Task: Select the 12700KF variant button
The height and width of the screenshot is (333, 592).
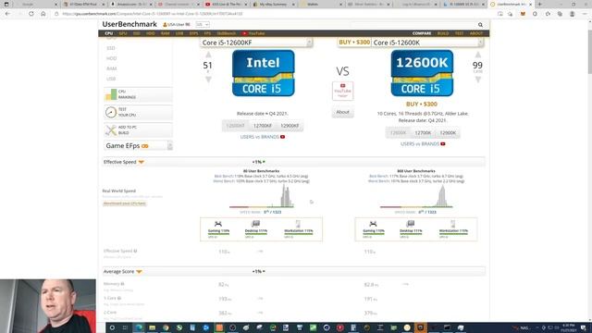Action: click(263, 126)
